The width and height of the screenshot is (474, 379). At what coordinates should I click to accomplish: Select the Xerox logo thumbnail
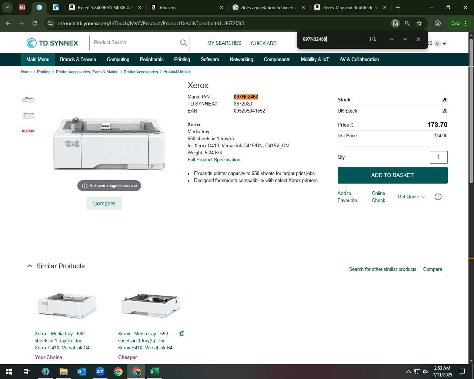pyautogui.click(x=29, y=131)
